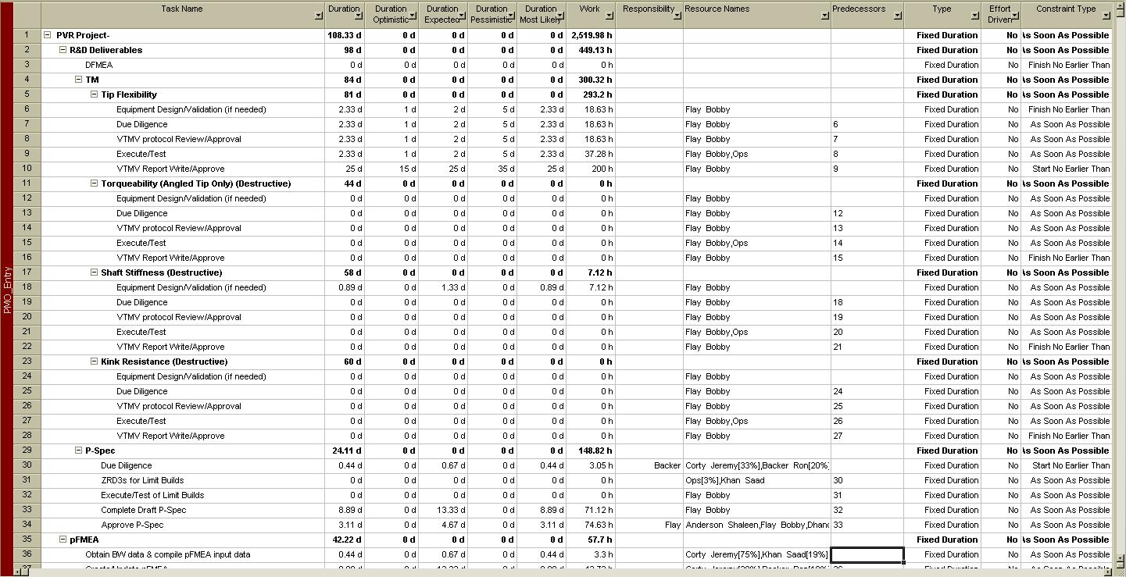
Task: Select the DFMEA task name cell
Action: click(99, 65)
